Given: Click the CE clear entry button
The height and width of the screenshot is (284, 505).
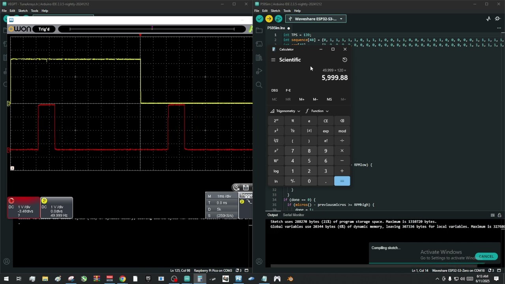Looking at the screenshot, I should 325,121.
